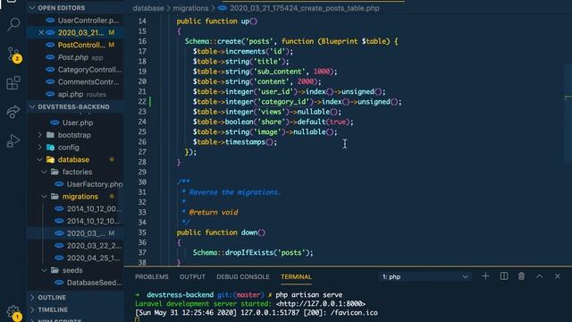Collapse the OPEN EDITORS section
Viewport: 572px width, 322px height.
[x=75, y=8]
